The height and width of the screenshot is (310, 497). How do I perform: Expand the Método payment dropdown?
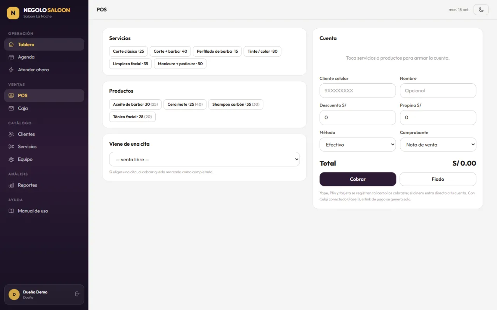(358, 145)
